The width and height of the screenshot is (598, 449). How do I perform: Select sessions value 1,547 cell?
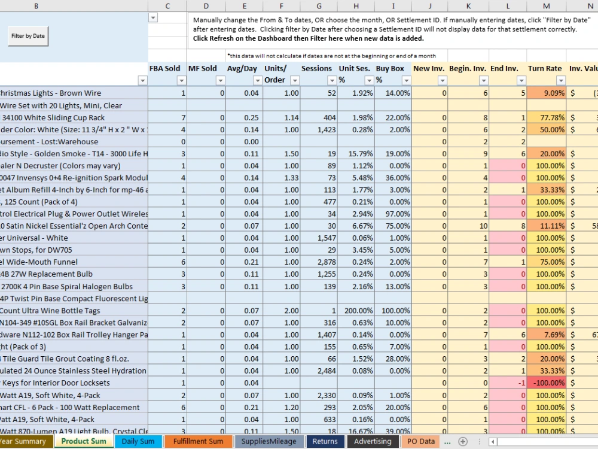click(319, 238)
